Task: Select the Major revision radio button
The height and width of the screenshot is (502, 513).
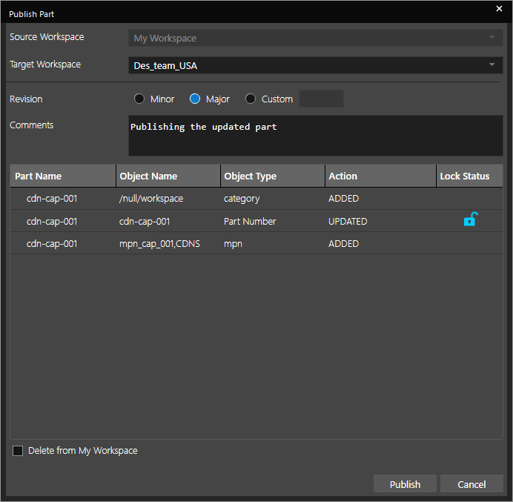Action: click(195, 99)
